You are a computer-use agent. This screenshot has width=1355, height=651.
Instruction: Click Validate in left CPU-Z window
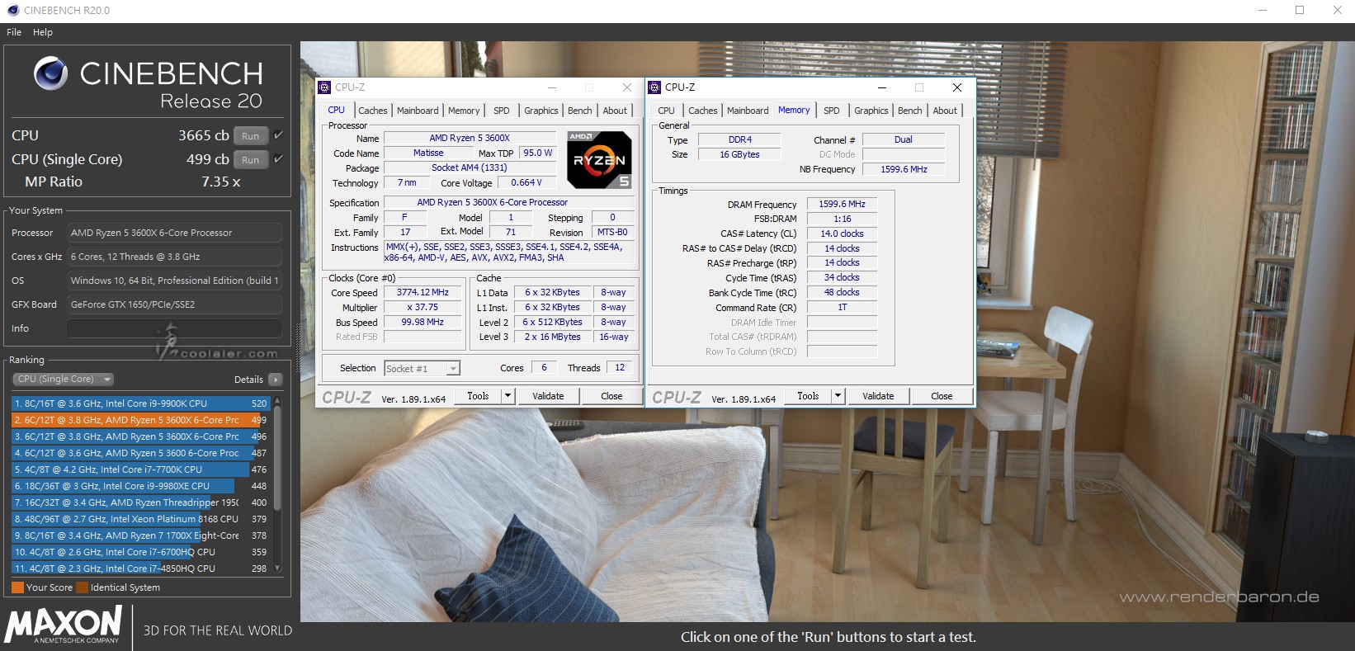coord(548,396)
